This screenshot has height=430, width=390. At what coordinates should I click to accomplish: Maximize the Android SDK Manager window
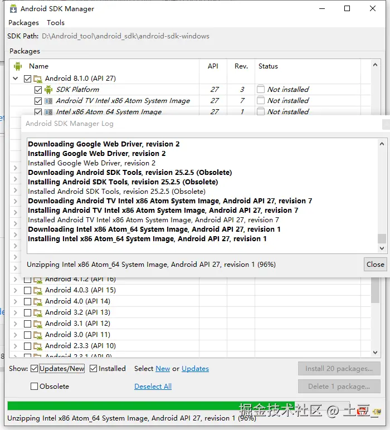tap(347, 8)
